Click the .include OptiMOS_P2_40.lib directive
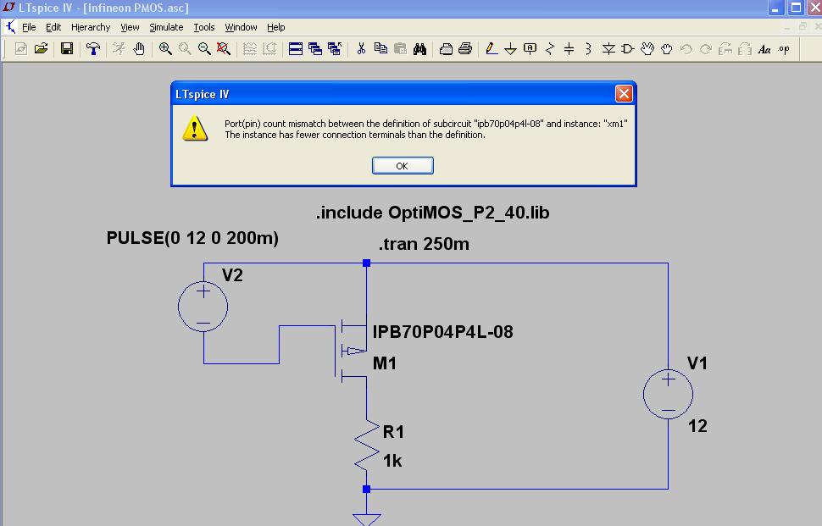 [x=432, y=213]
